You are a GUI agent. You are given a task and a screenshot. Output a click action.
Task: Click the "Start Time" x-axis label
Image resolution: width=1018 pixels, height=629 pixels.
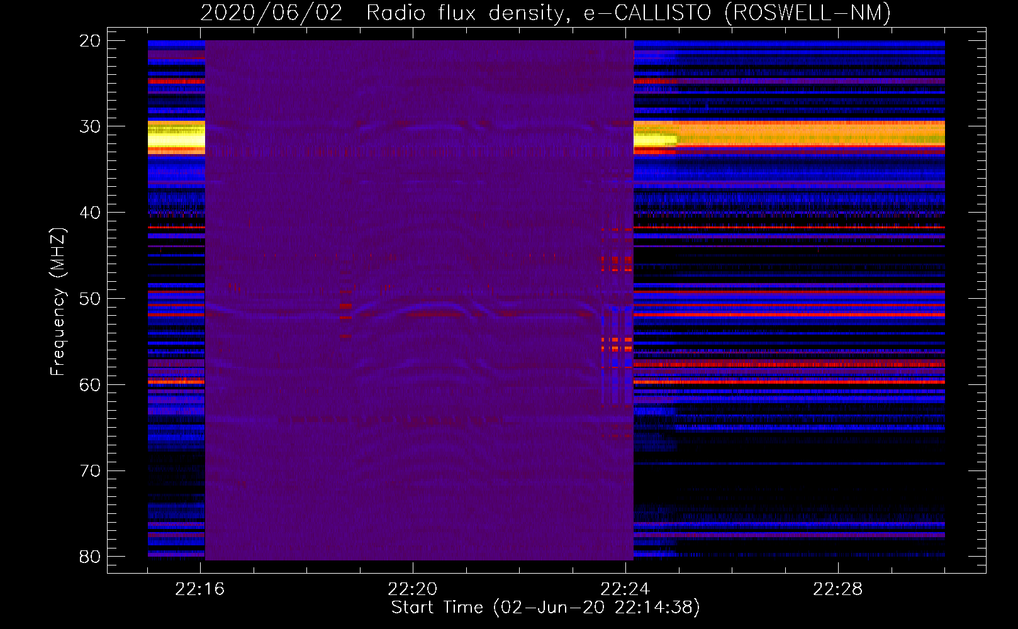click(545, 608)
